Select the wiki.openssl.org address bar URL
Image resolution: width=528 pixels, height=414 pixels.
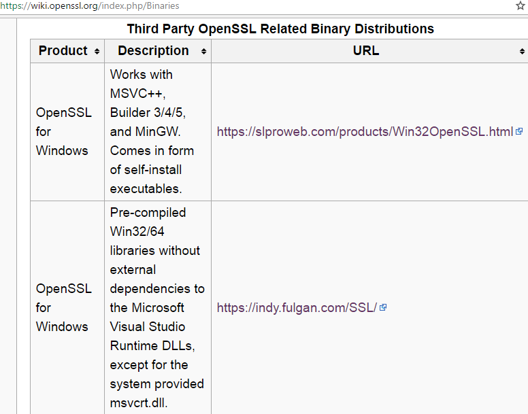pos(90,5)
